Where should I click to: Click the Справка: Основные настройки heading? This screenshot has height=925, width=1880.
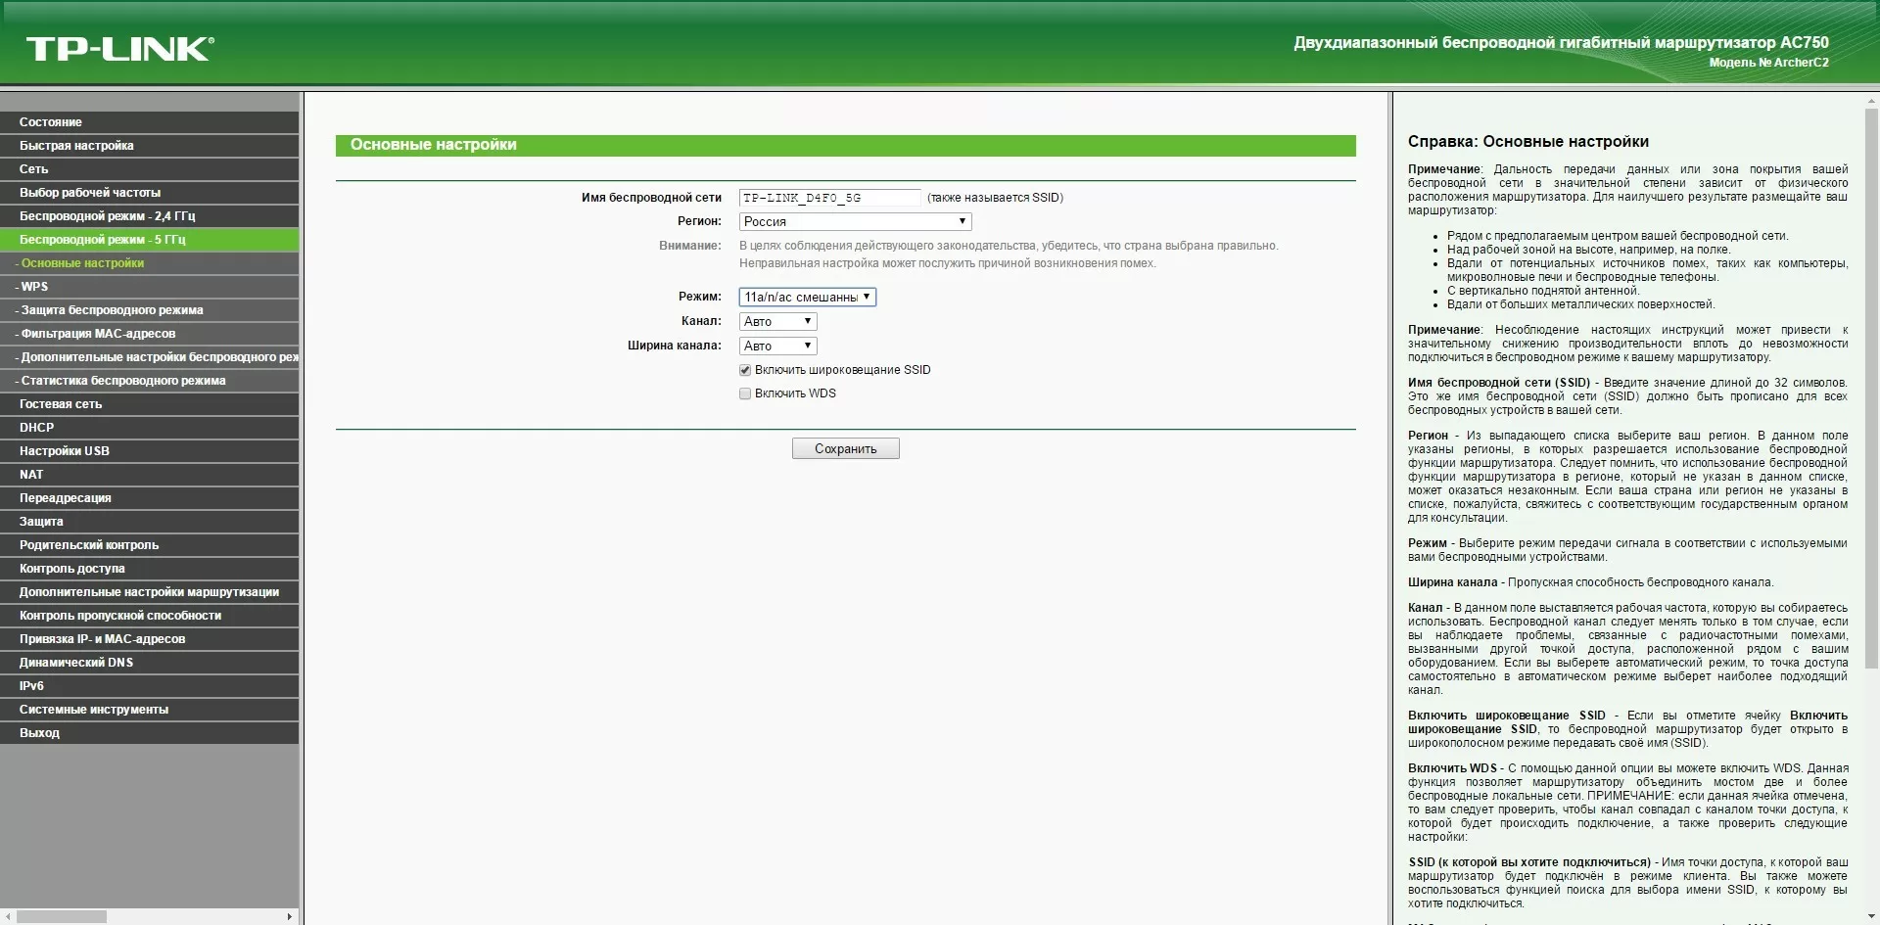(1528, 142)
